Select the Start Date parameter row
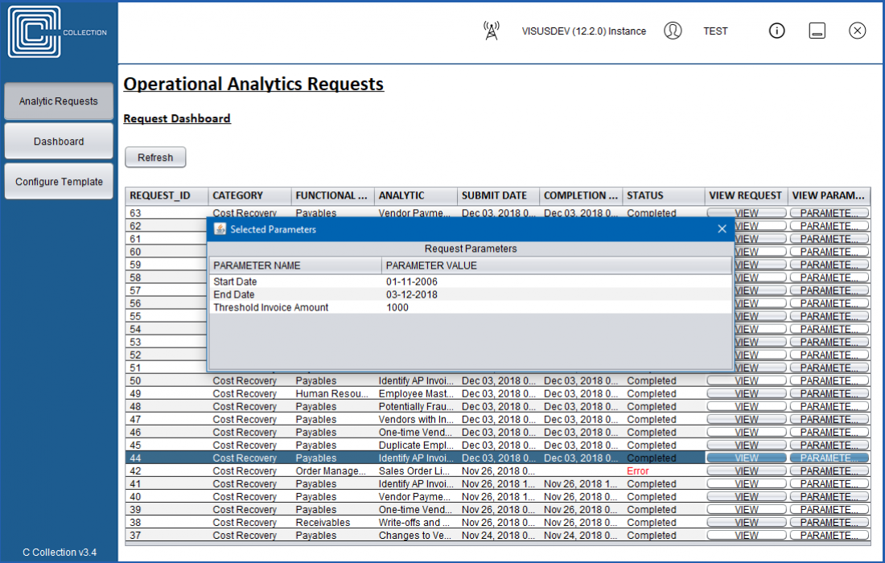885x563 pixels. click(470, 281)
